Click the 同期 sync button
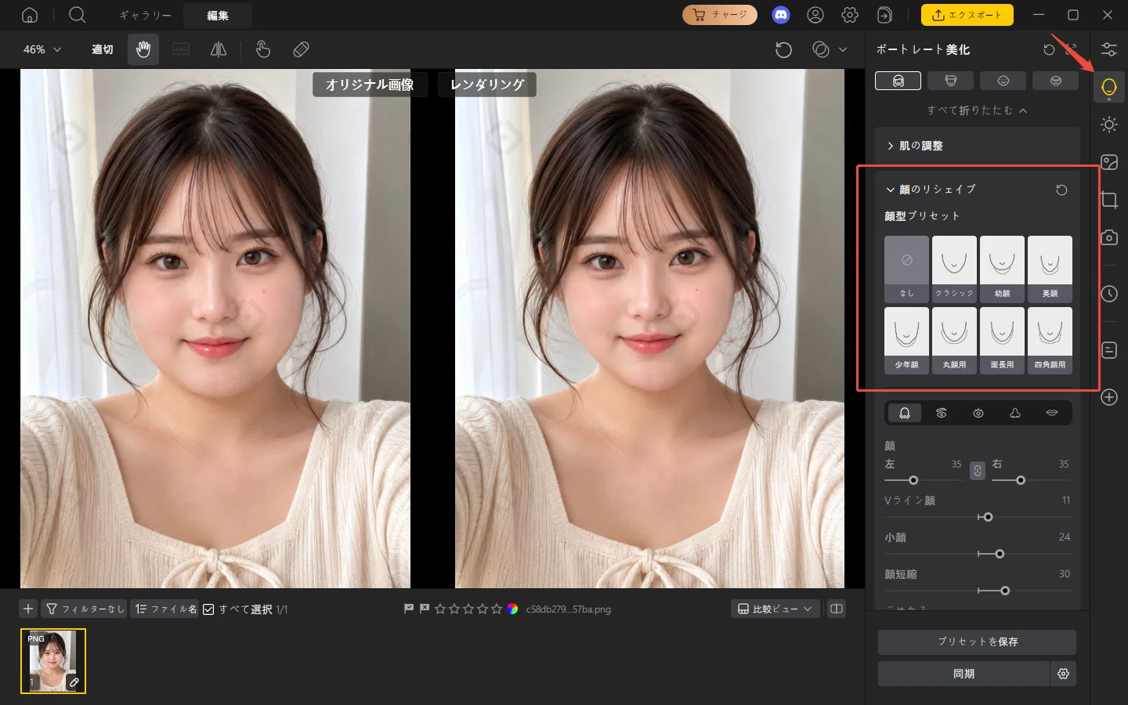The image size is (1128, 705). tap(963, 674)
